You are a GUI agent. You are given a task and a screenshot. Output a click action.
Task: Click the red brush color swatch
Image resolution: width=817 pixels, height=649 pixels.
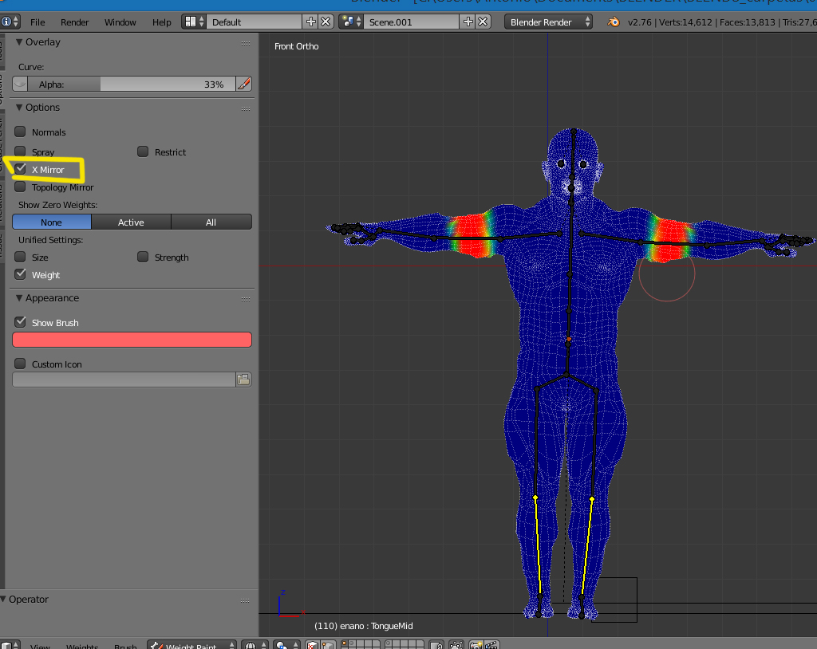coord(132,340)
